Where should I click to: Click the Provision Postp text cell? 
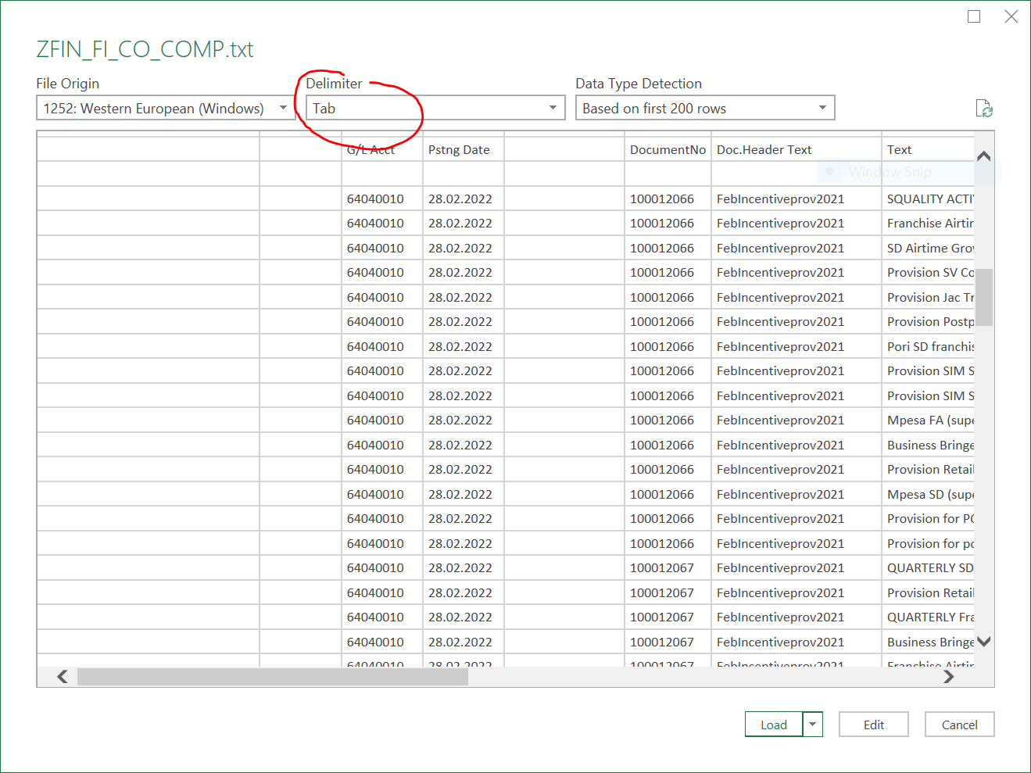(928, 321)
